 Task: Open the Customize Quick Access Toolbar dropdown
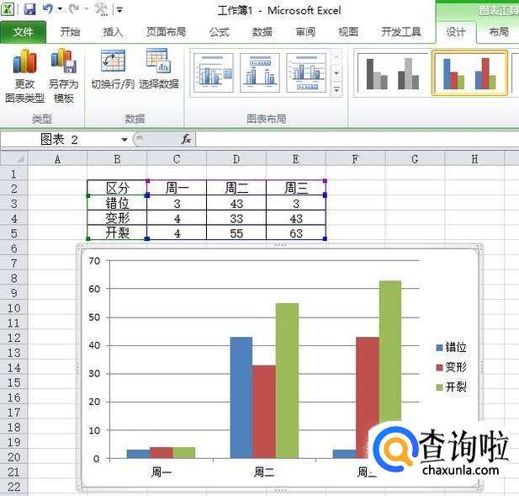[x=119, y=10]
